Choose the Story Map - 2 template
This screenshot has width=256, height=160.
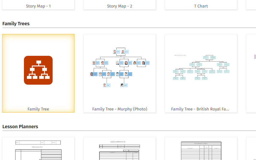120,5
